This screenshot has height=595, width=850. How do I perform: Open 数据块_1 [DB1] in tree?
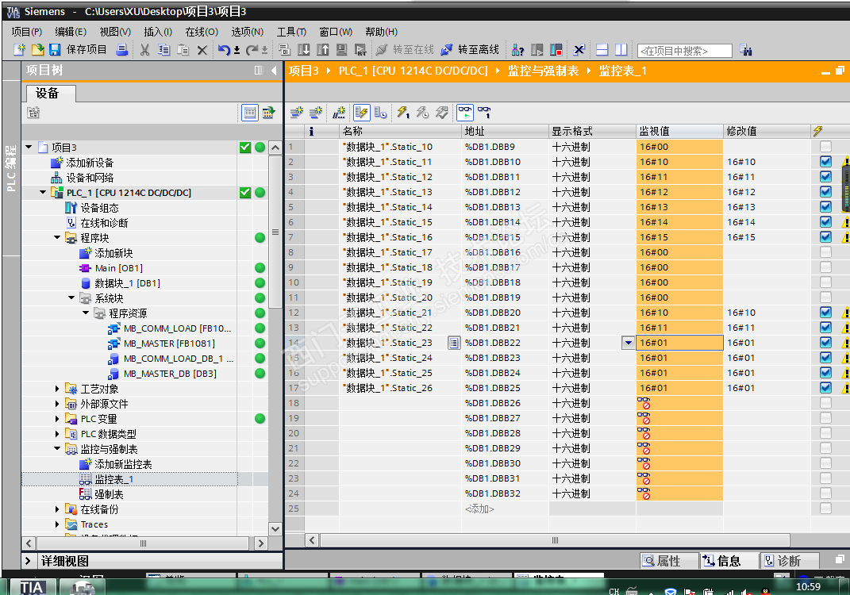(128, 283)
